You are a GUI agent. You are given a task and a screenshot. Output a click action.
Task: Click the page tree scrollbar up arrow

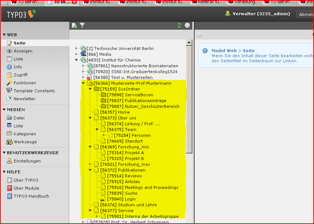click(189, 43)
